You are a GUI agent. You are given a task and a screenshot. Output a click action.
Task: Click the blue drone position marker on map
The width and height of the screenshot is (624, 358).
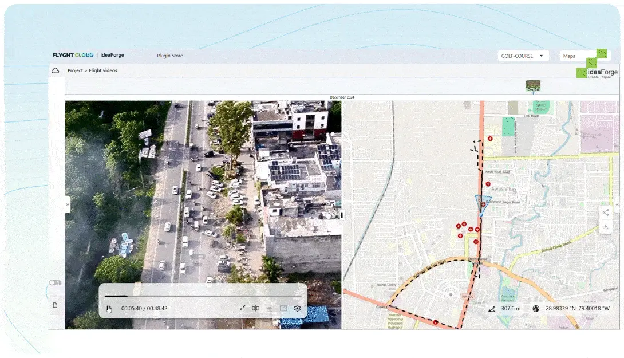(x=481, y=215)
